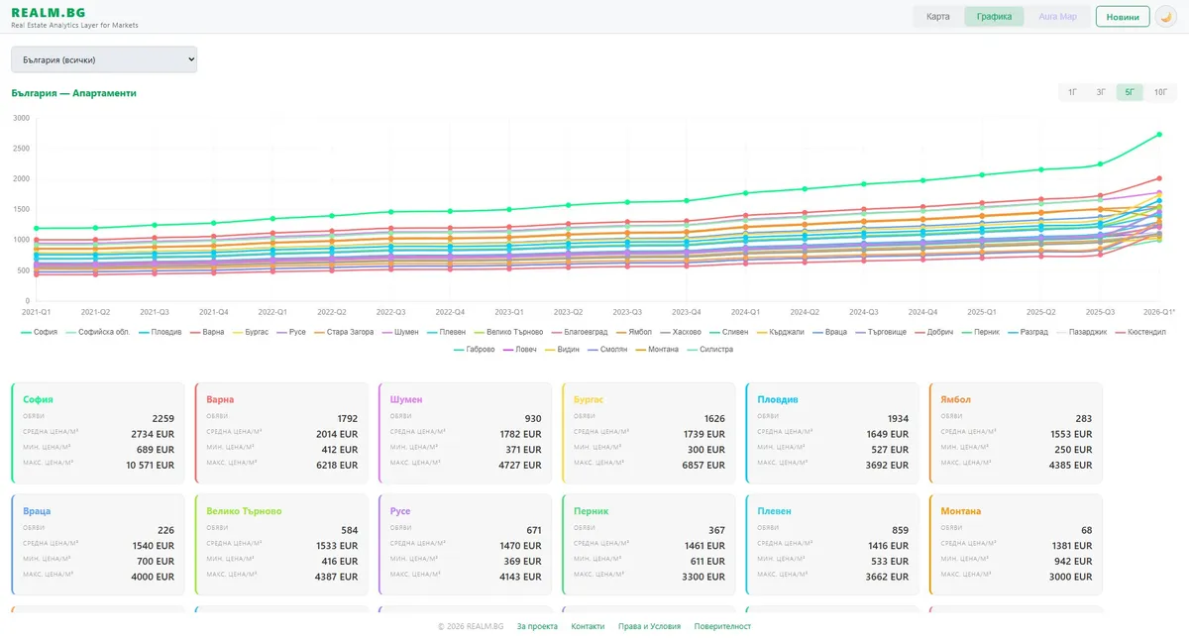Set chart range to 10Г
Image resolution: width=1189 pixels, height=638 pixels.
(x=1160, y=92)
